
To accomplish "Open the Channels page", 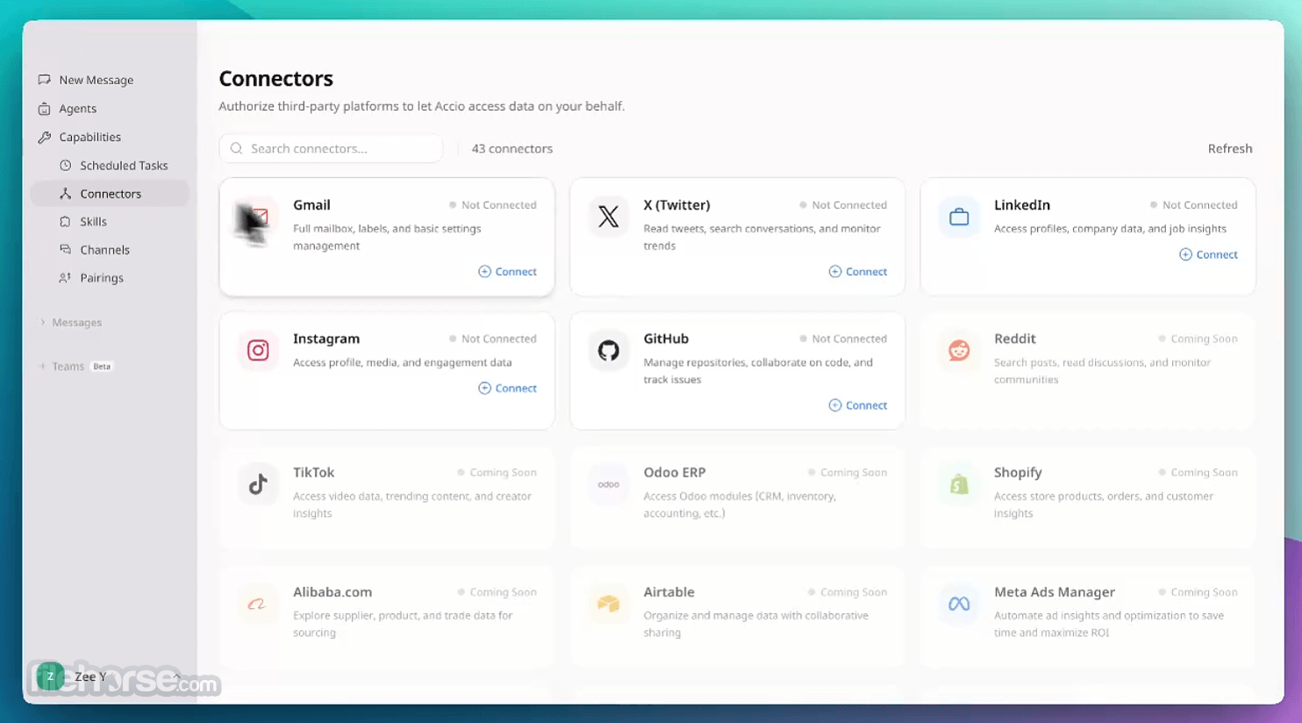I will pyautogui.click(x=110, y=250).
